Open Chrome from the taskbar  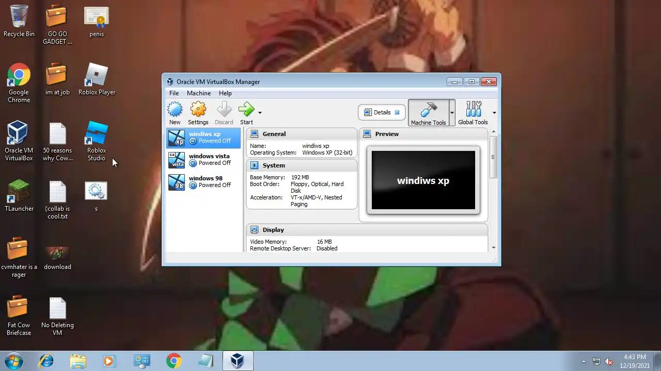click(x=174, y=361)
